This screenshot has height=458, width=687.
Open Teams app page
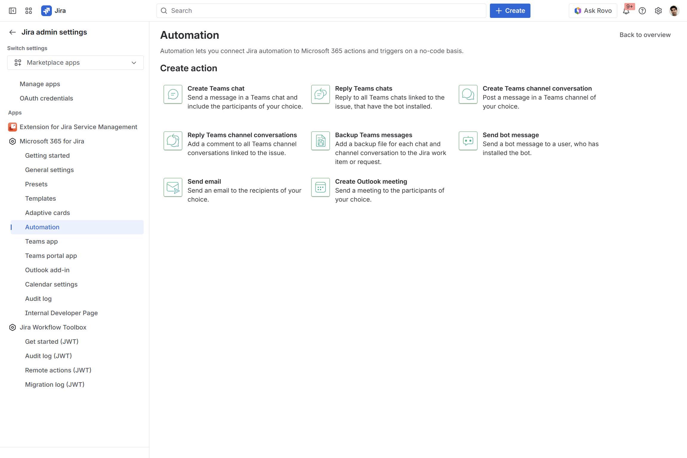[41, 242]
